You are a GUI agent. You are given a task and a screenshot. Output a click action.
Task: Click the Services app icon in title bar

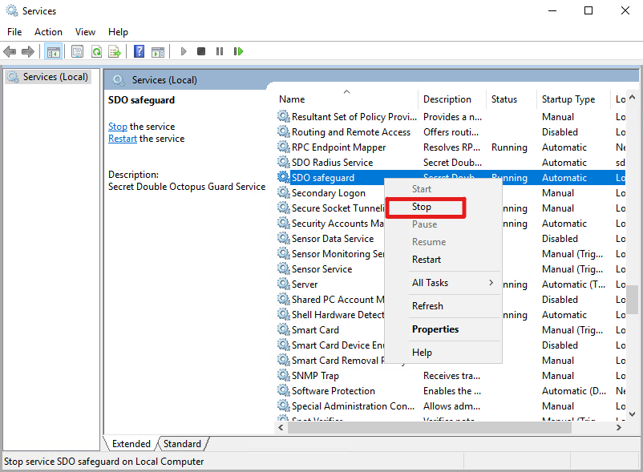pyautogui.click(x=12, y=10)
